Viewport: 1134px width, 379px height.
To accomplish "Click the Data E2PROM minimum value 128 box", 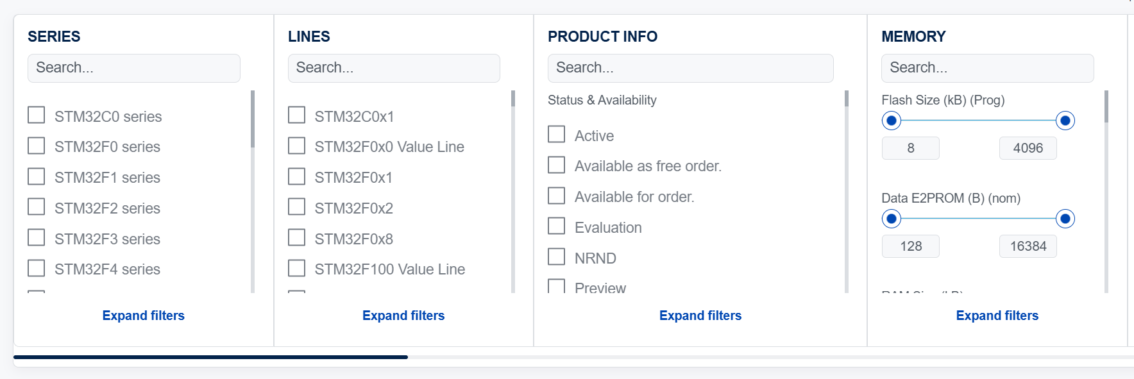I will (x=911, y=246).
